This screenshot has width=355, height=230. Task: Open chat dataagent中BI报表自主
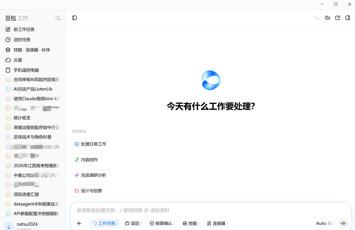[x=33, y=204]
